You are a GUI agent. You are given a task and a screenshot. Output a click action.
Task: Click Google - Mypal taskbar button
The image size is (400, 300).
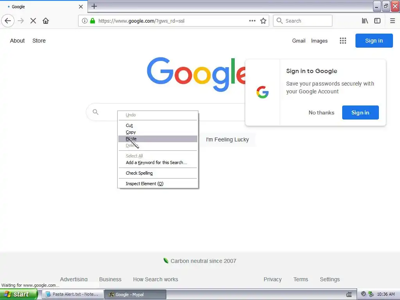pos(135,295)
